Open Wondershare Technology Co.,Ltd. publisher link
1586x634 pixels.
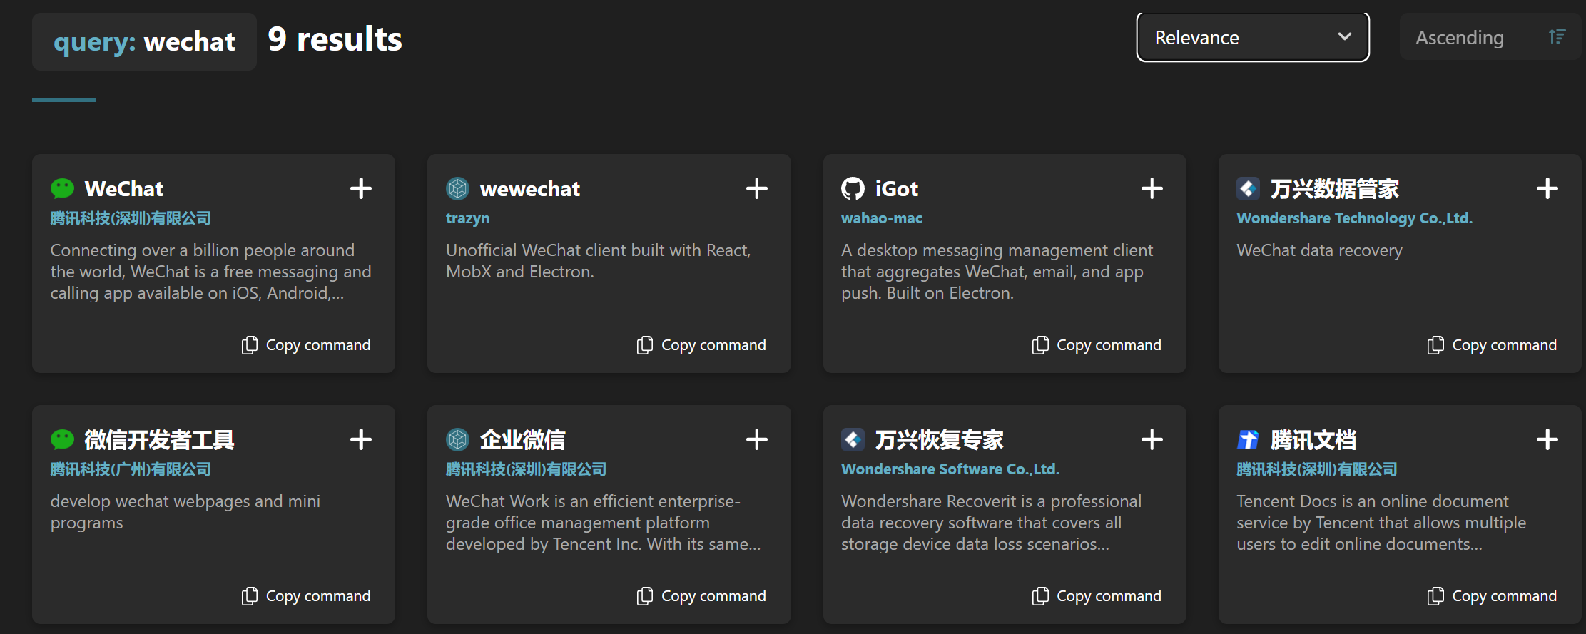click(x=1354, y=218)
